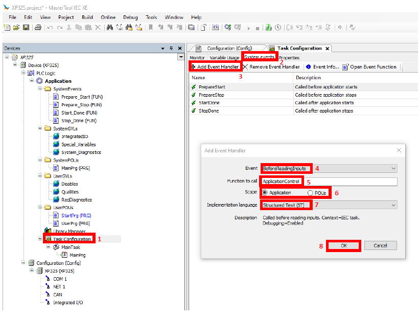Click Remove Event Handler in toolbar
This screenshot has height=317, width=419.
(x=271, y=67)
